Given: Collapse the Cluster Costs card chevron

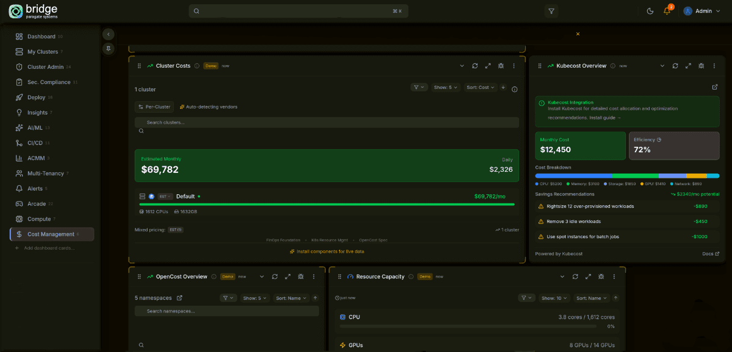Looking at the screenshot, I should click(462, 66).
